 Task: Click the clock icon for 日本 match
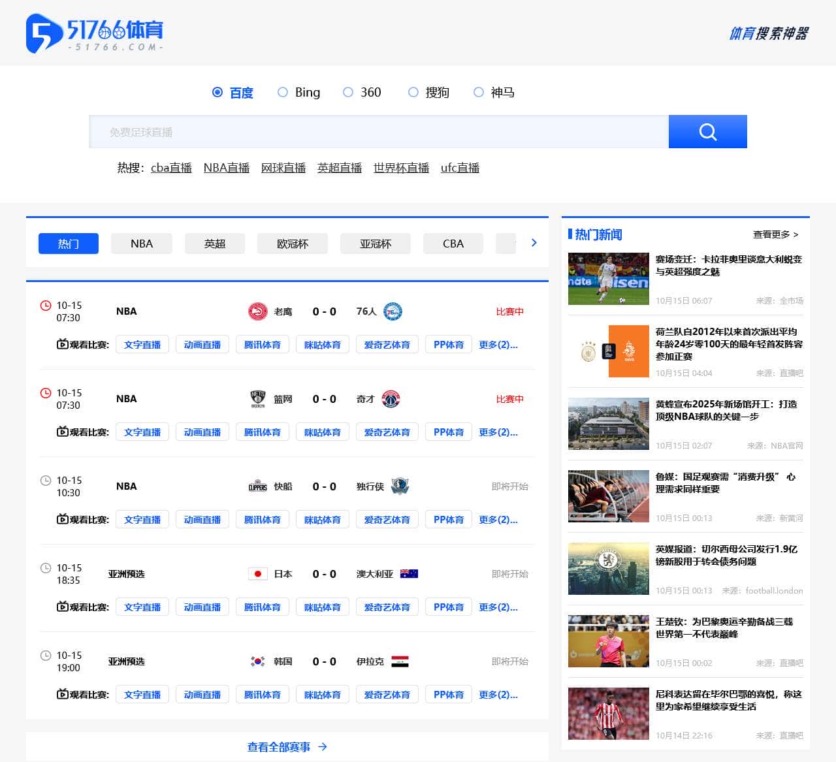click(46, 568)
